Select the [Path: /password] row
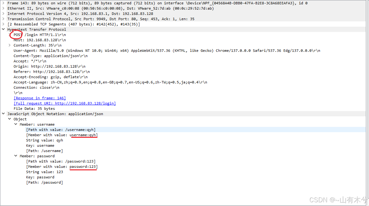369x206 pixels. point(44,182)
